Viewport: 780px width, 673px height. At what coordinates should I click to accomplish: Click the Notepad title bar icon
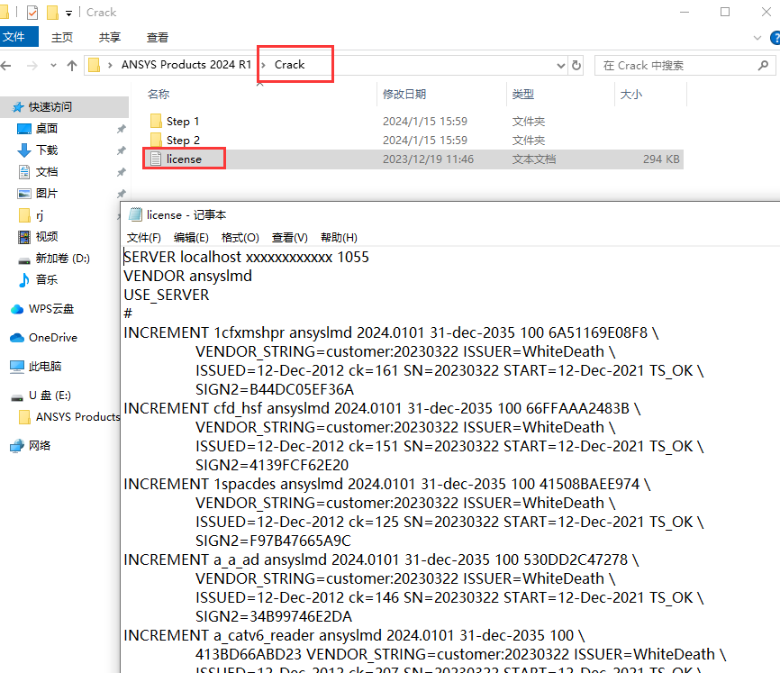135,215
